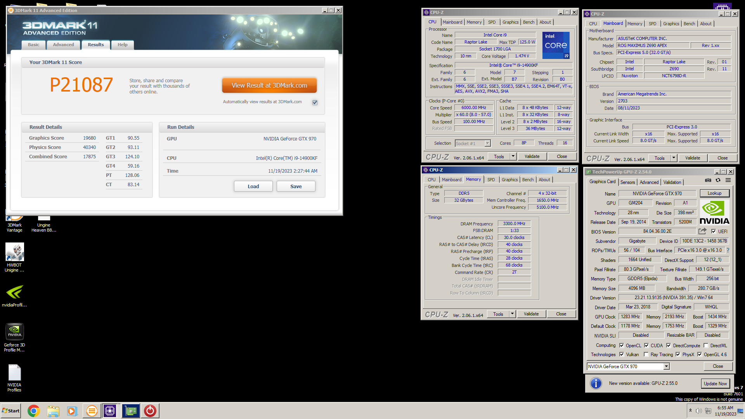
Task: Open the Help tab in 3DMark 11
Action: (x=123, y=45)
